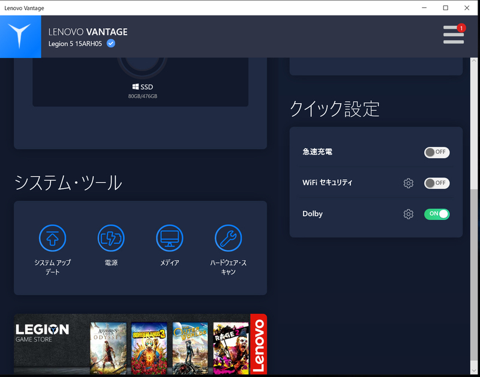Open the hamburger menu with notification badge
This screenshot has height=377, width=480.
[454, 34]
